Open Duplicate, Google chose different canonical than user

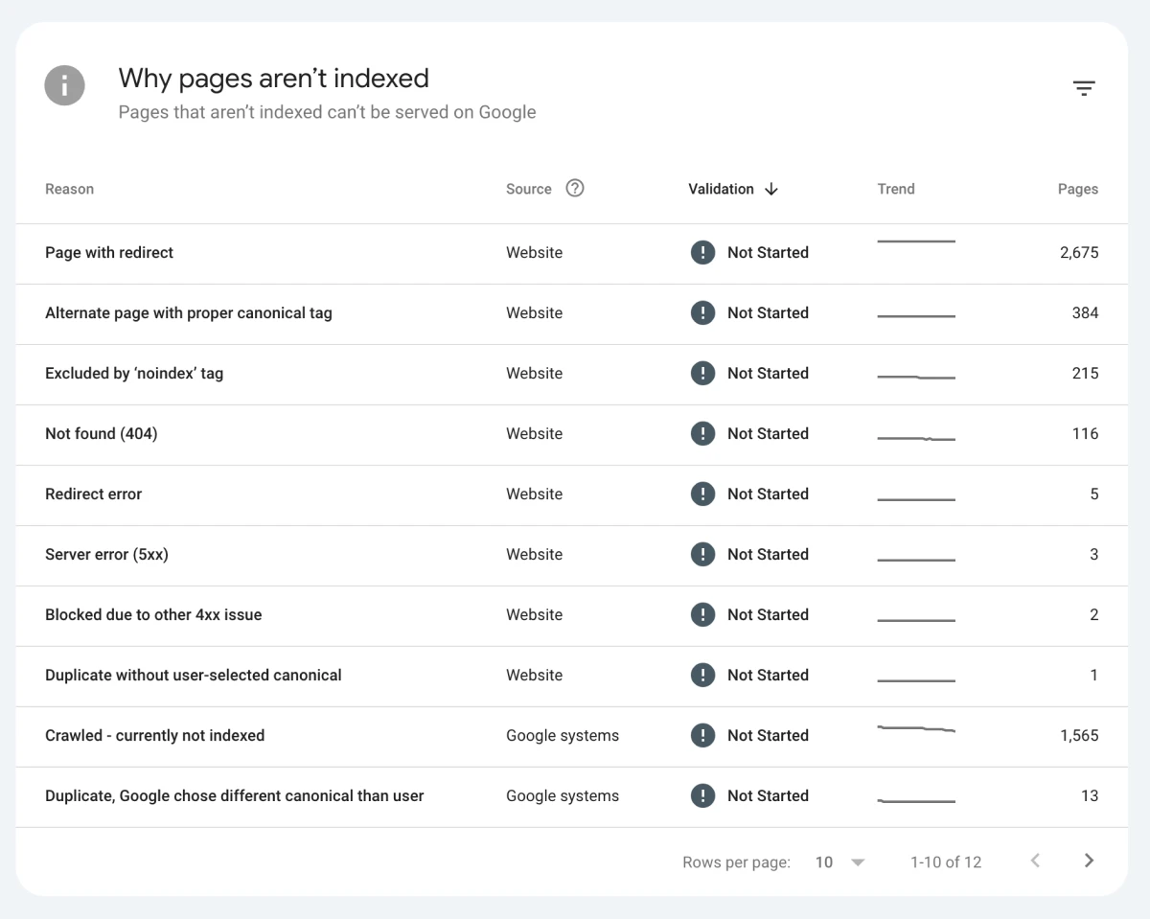point(235,796)
